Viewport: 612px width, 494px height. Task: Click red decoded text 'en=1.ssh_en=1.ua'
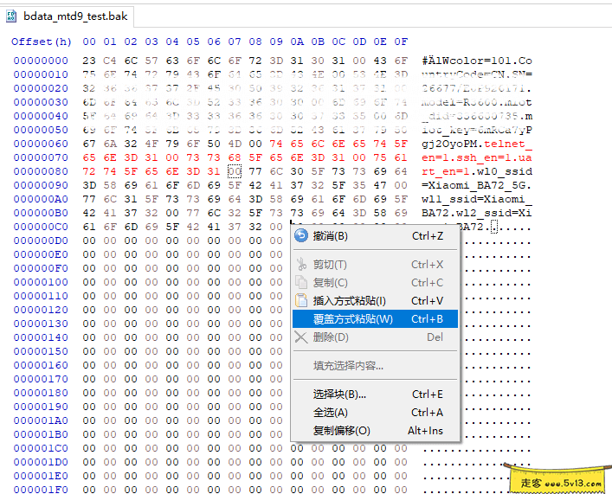(477, 157)
